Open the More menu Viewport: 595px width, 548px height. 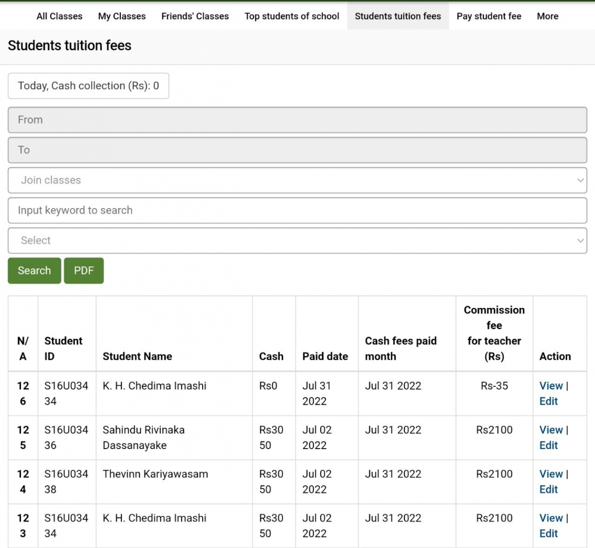[548, 16]
